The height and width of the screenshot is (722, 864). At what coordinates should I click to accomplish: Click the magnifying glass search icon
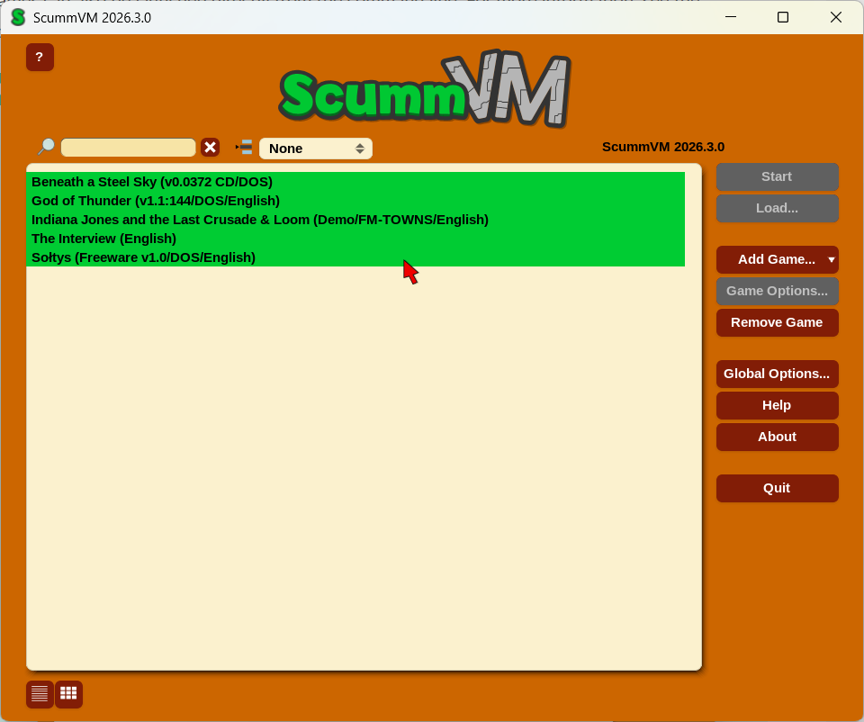(x=46, y=147)
